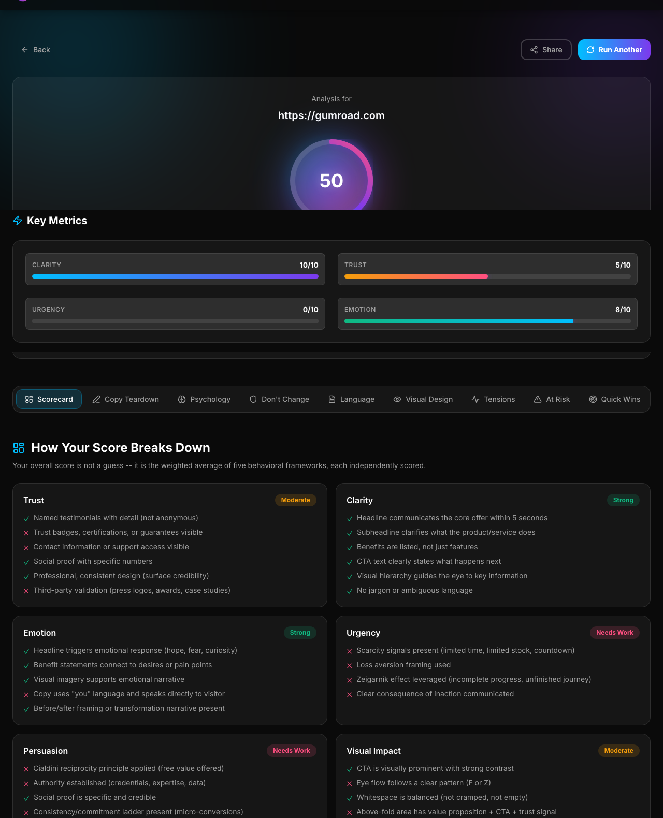Click "Clear consequence of inaction communicated"

tap(436, 694)
